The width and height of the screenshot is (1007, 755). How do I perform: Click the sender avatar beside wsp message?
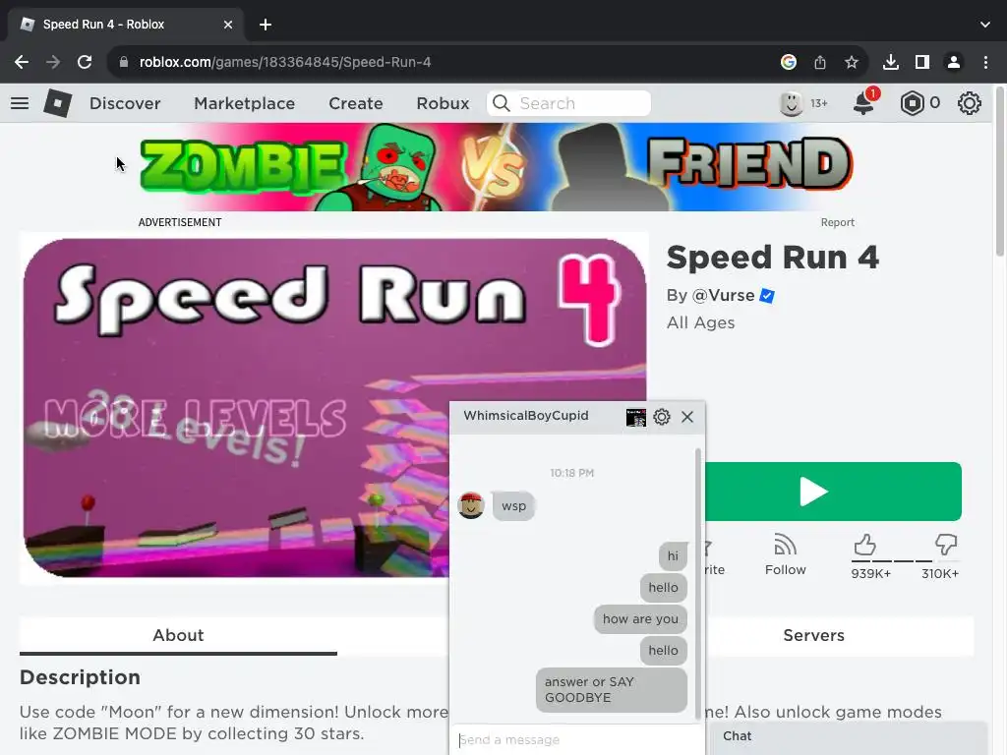pos(471,506)
